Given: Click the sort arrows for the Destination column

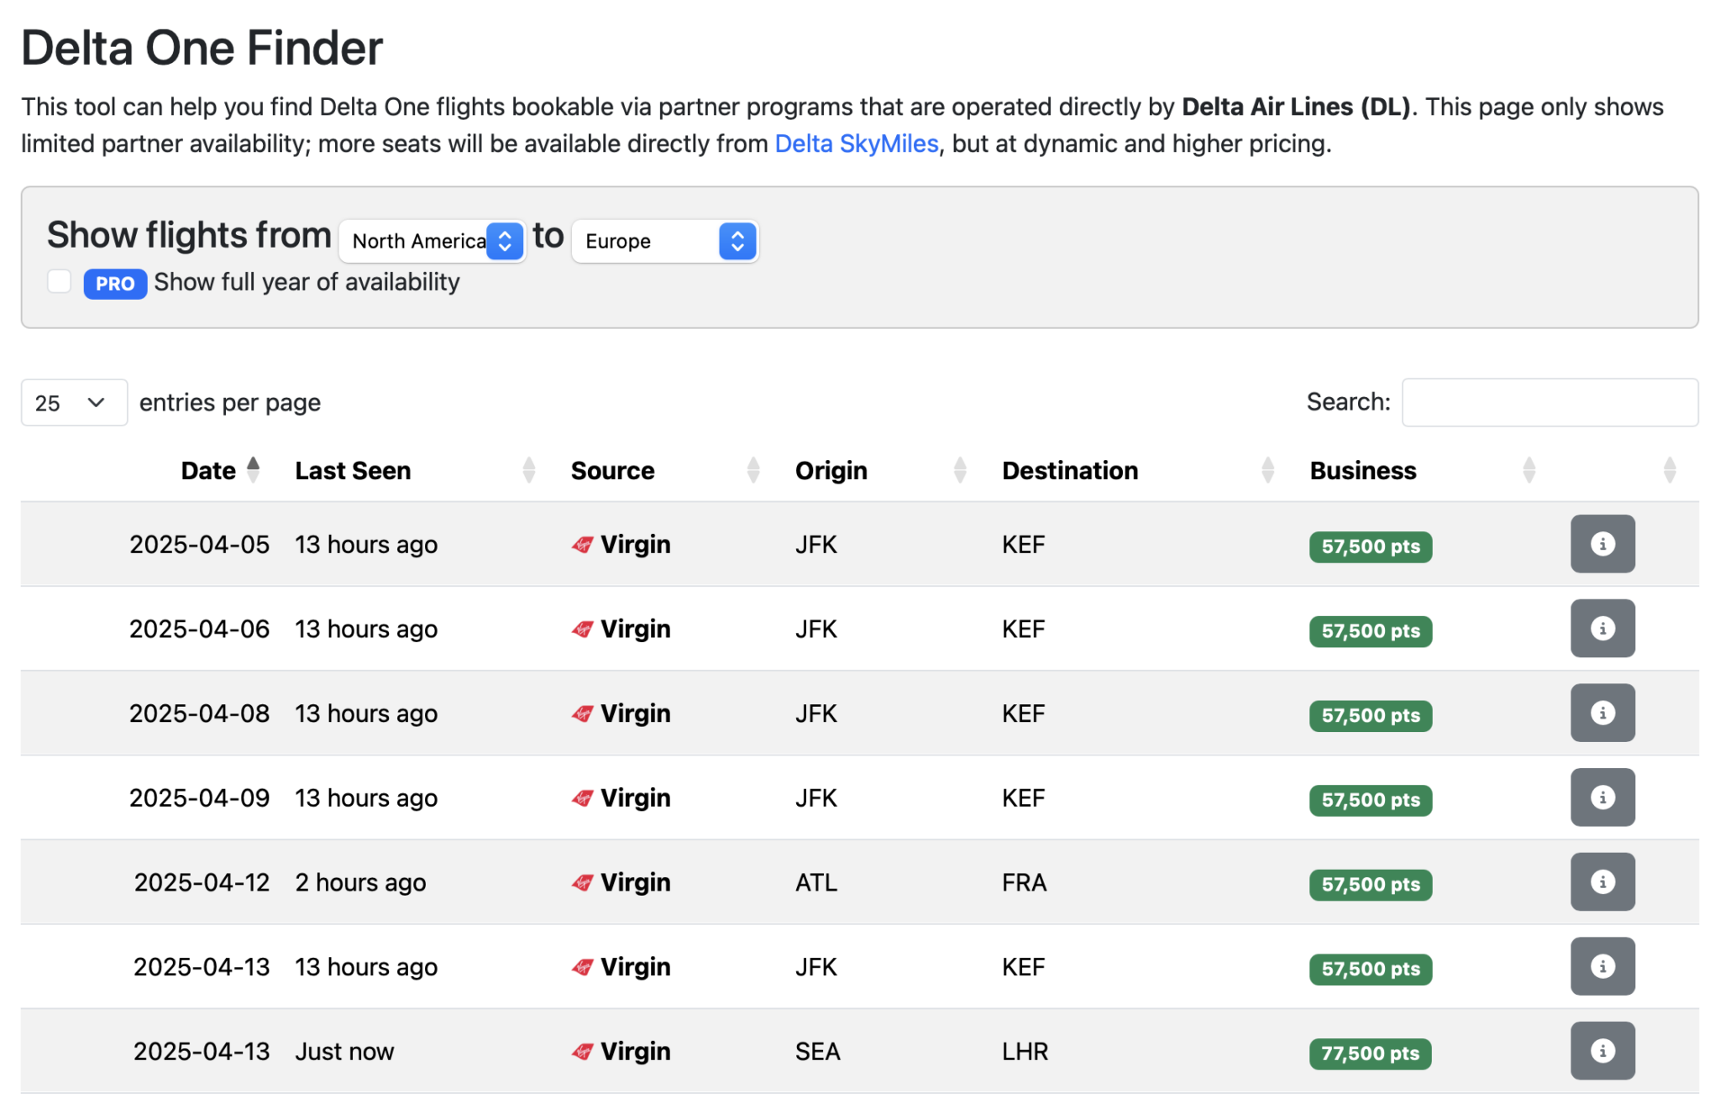Looking at the screenshot, I should 1267,469.
